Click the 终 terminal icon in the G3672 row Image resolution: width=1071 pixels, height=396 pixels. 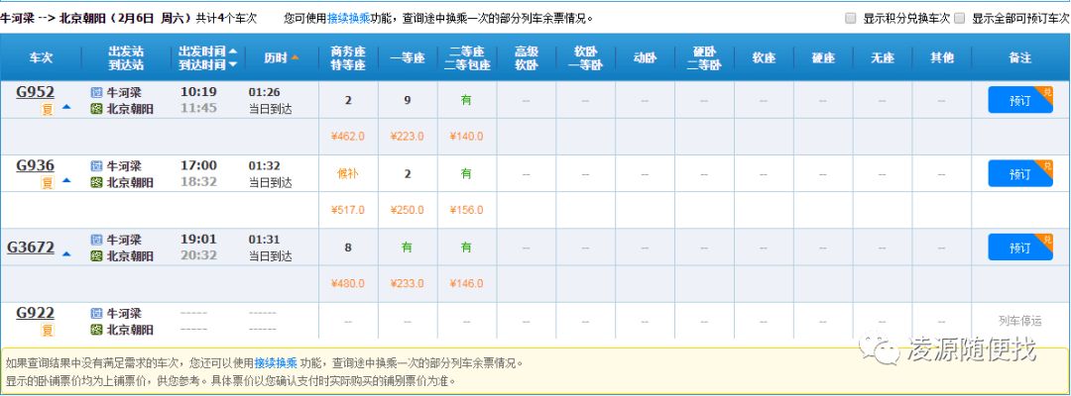click(x=96, y=256)
